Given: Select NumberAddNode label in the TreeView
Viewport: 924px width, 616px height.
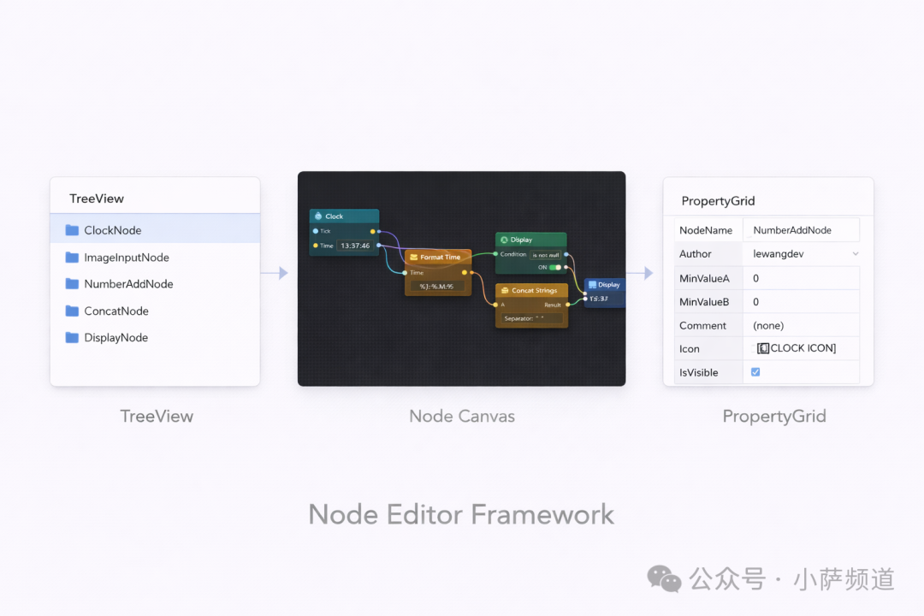Looking at the screenshot, I should (128, 283).
